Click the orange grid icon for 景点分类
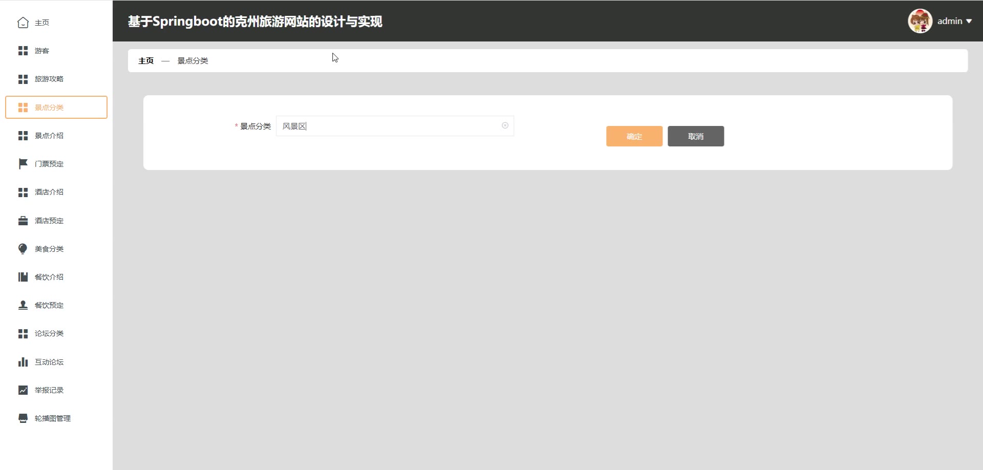 click(x=23, y=108)
